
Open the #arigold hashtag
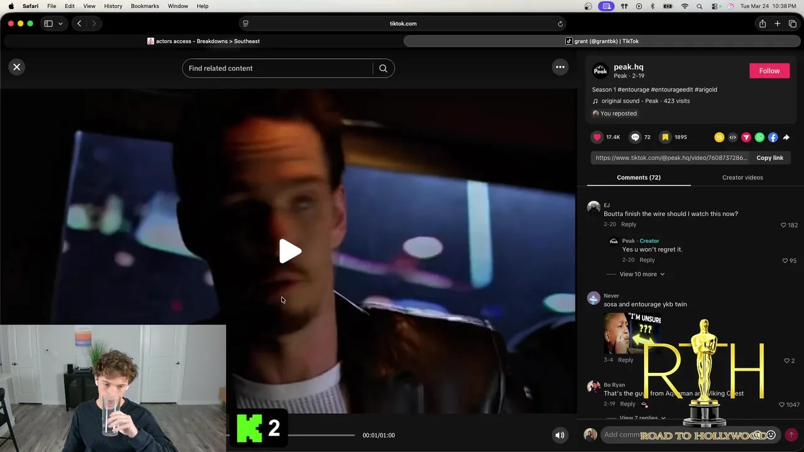click(706, 90)
